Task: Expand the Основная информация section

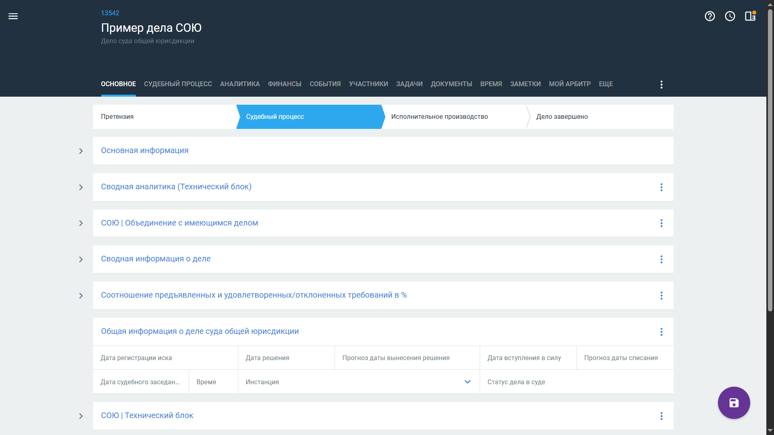Action: pyautogui.click(x=81, y=151)
